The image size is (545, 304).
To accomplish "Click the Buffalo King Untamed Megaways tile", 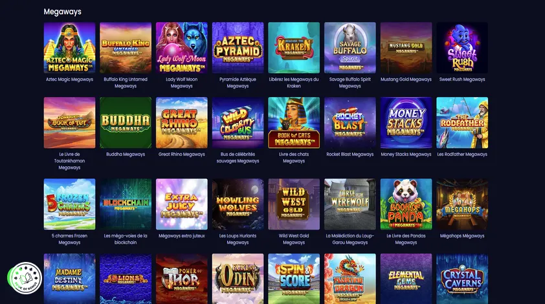I will (126, 48).
